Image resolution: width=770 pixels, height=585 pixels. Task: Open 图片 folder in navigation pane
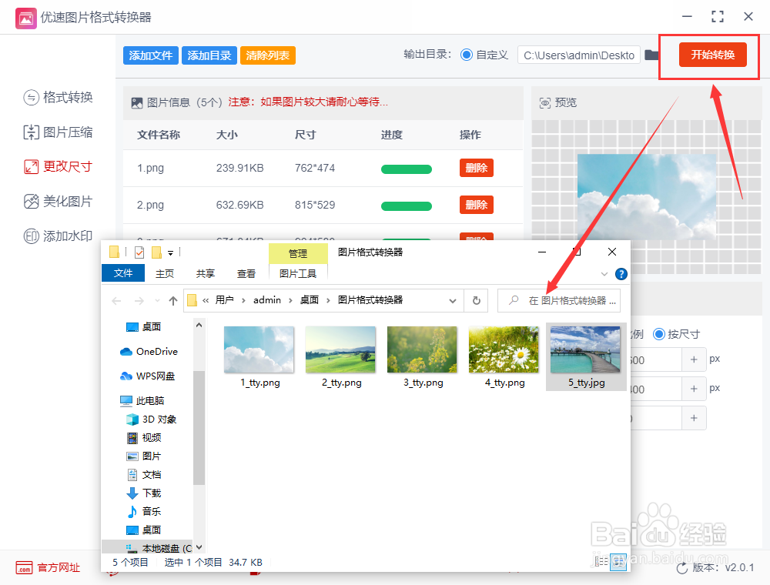click(144, 456)
